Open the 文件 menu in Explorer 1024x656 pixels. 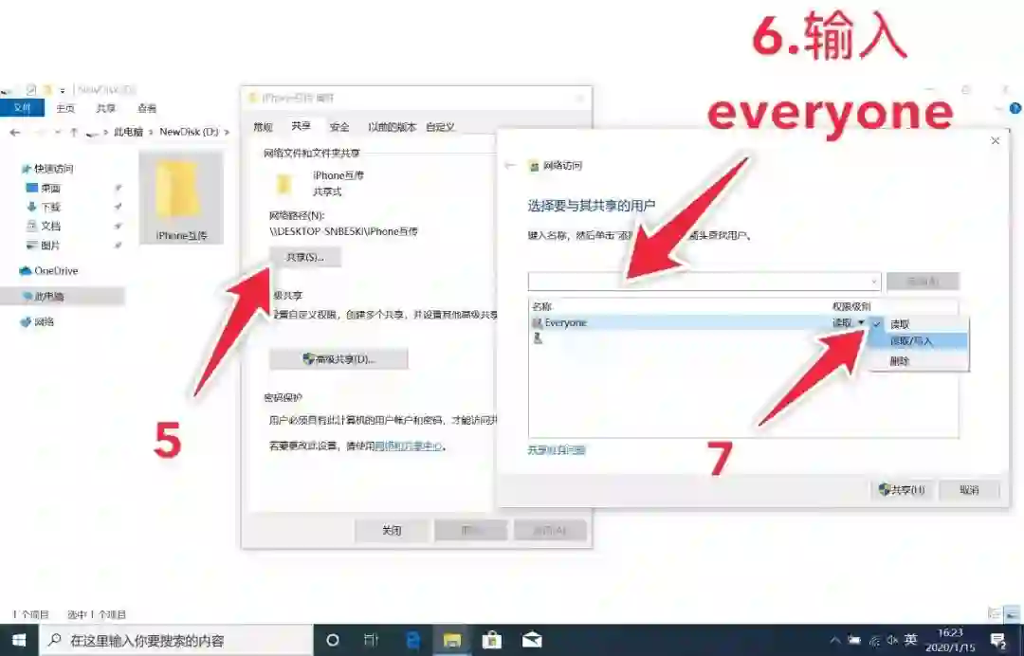(22, 108)
